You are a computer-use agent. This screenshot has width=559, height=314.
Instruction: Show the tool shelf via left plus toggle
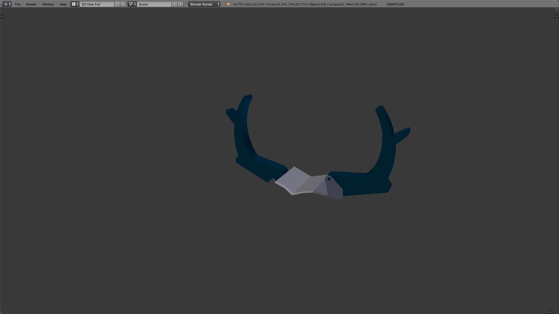[x=2, y=16]
